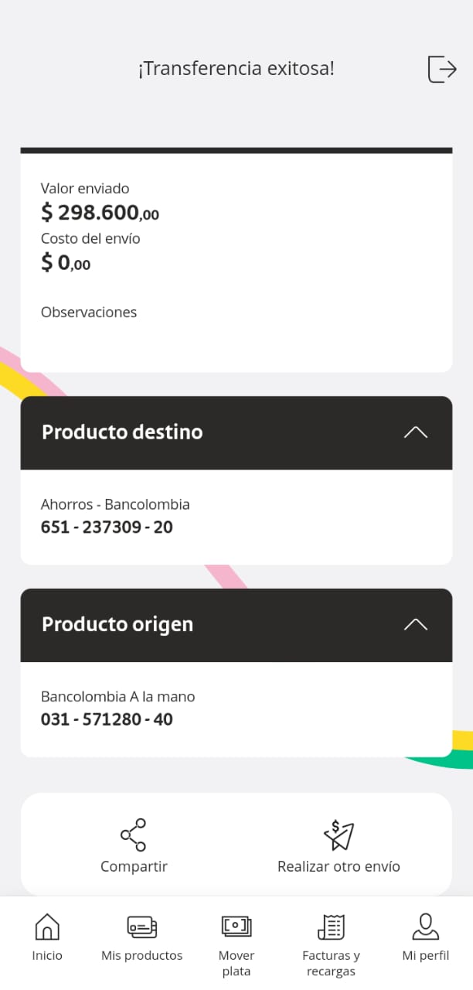Go to the Inicio tab label
The height and width of the screenshot is (990, 473).
coord(47,955)
